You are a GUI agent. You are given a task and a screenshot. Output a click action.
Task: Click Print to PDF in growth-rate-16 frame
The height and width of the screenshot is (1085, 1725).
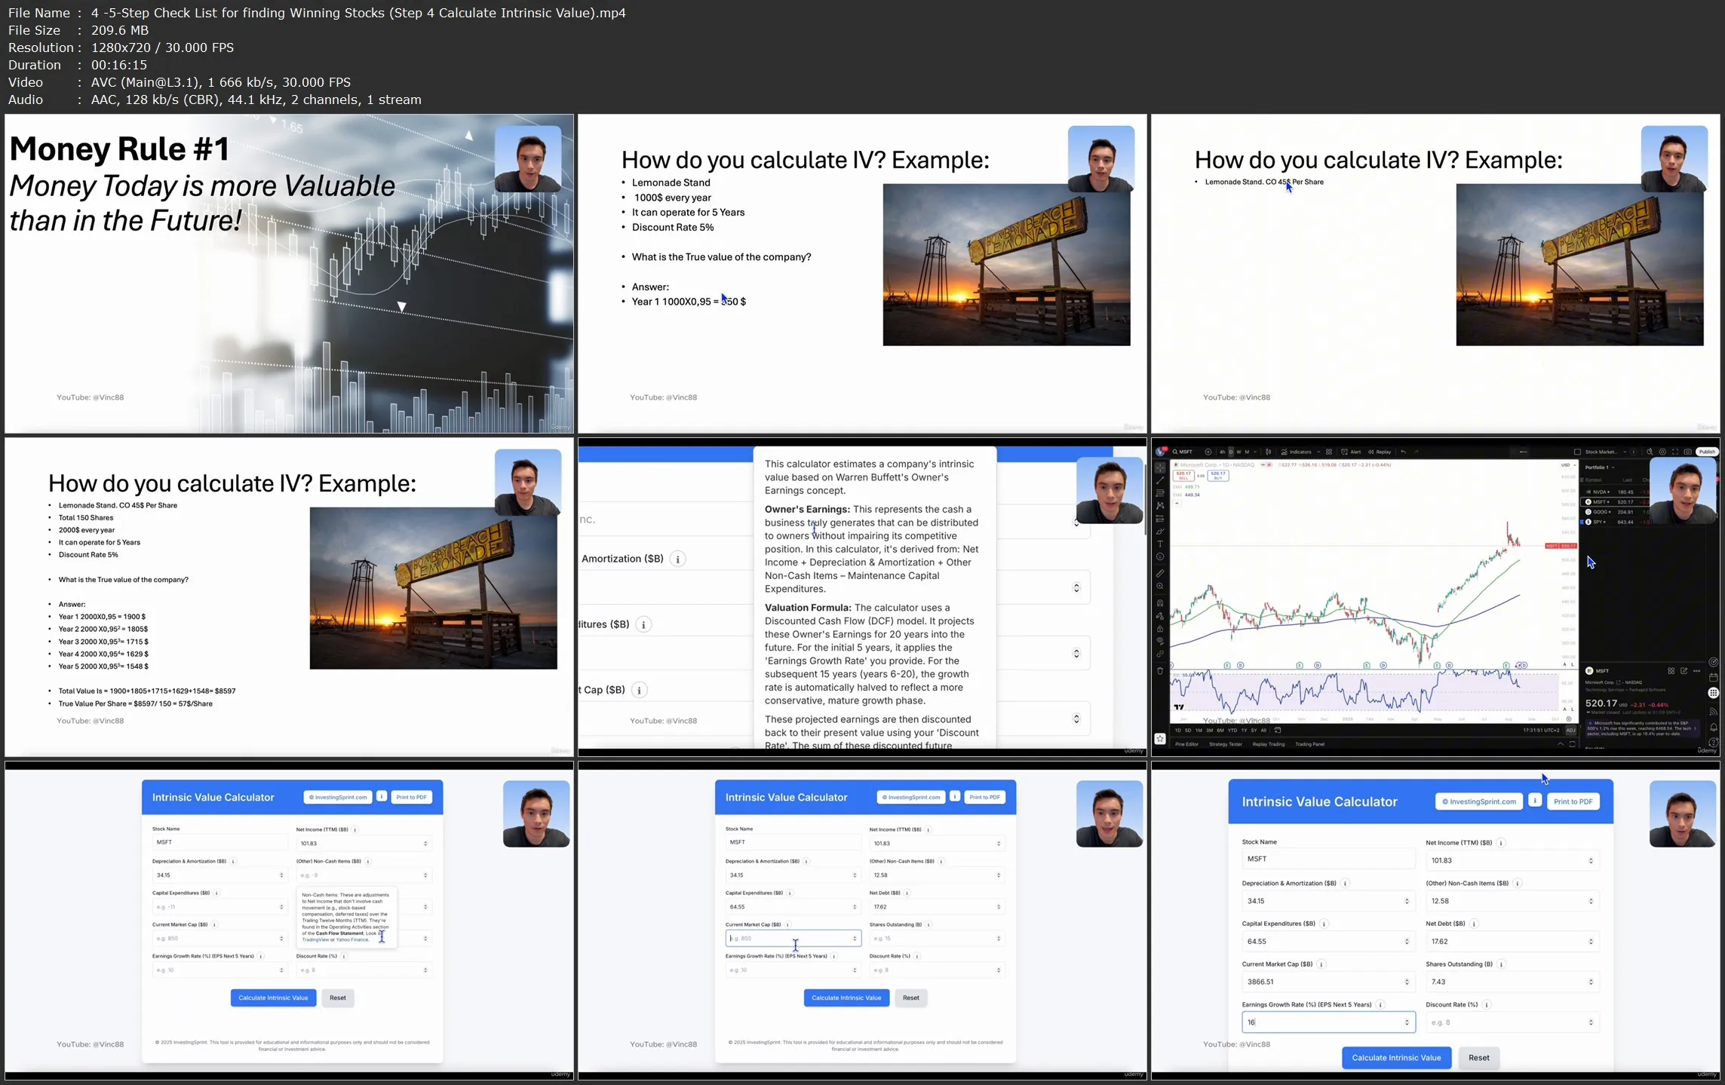pos(1573,801)
